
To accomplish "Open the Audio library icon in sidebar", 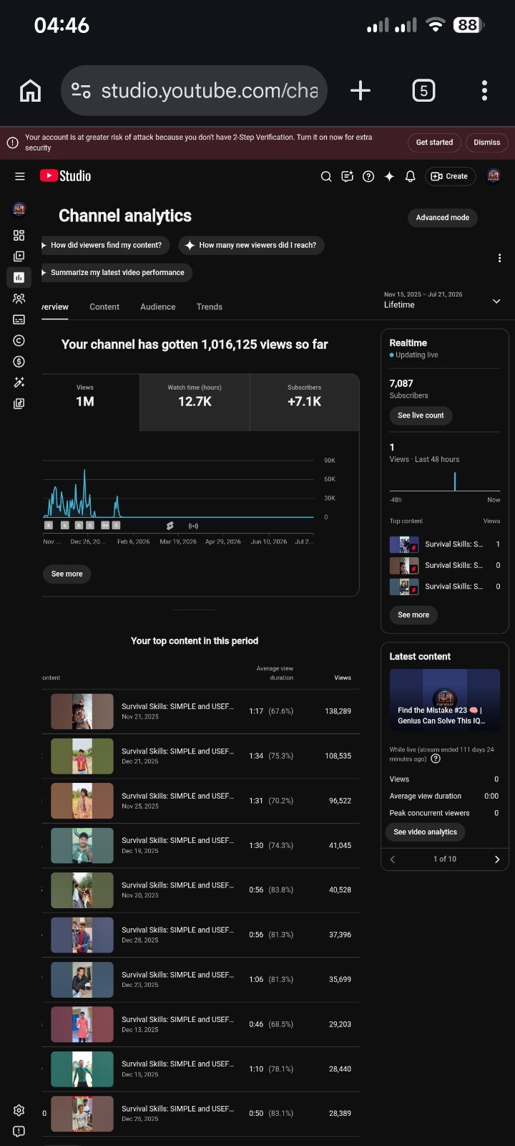I will tap(19, 404).
